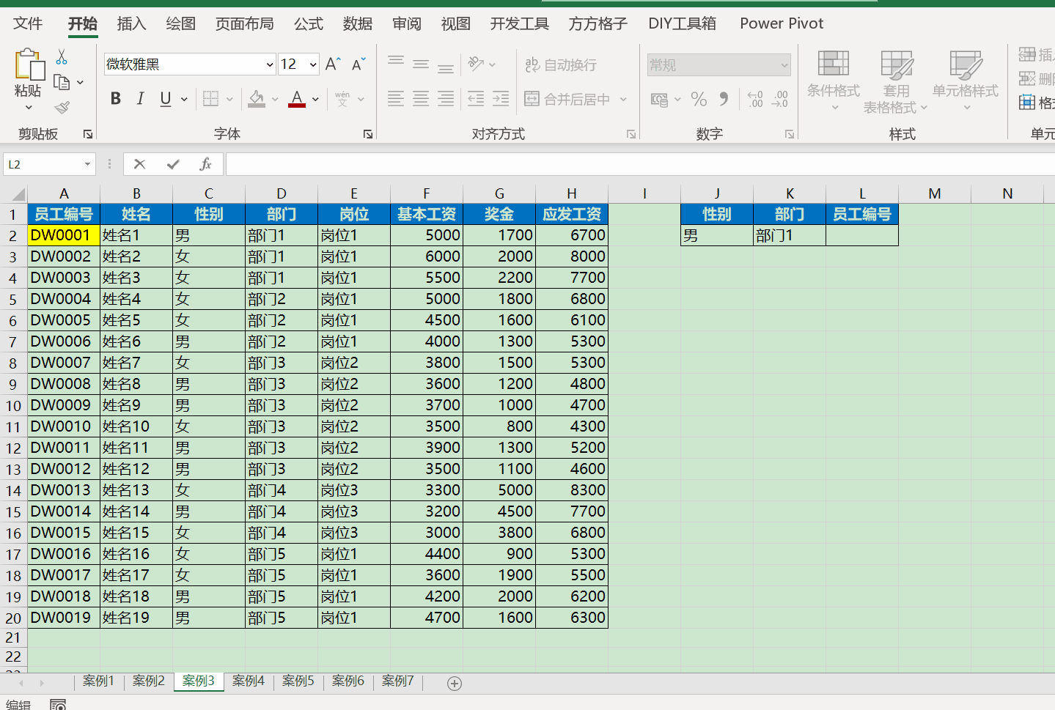This screenshot has height=710, width=1055.
Task: Add a new sheet with plus icon
Action: coord(455,684)
